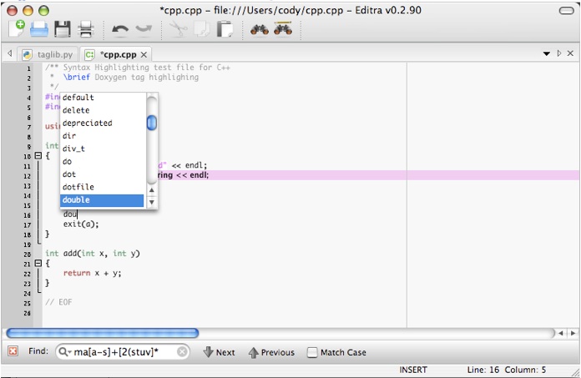Open Find using the binoculars icon
This screenshot has height=378, width=581.
click(x=260, y=29)
